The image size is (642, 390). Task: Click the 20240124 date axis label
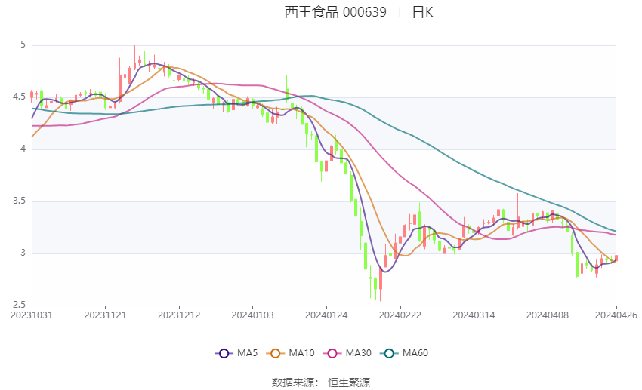pyautogui.click(x=326, y=315)
